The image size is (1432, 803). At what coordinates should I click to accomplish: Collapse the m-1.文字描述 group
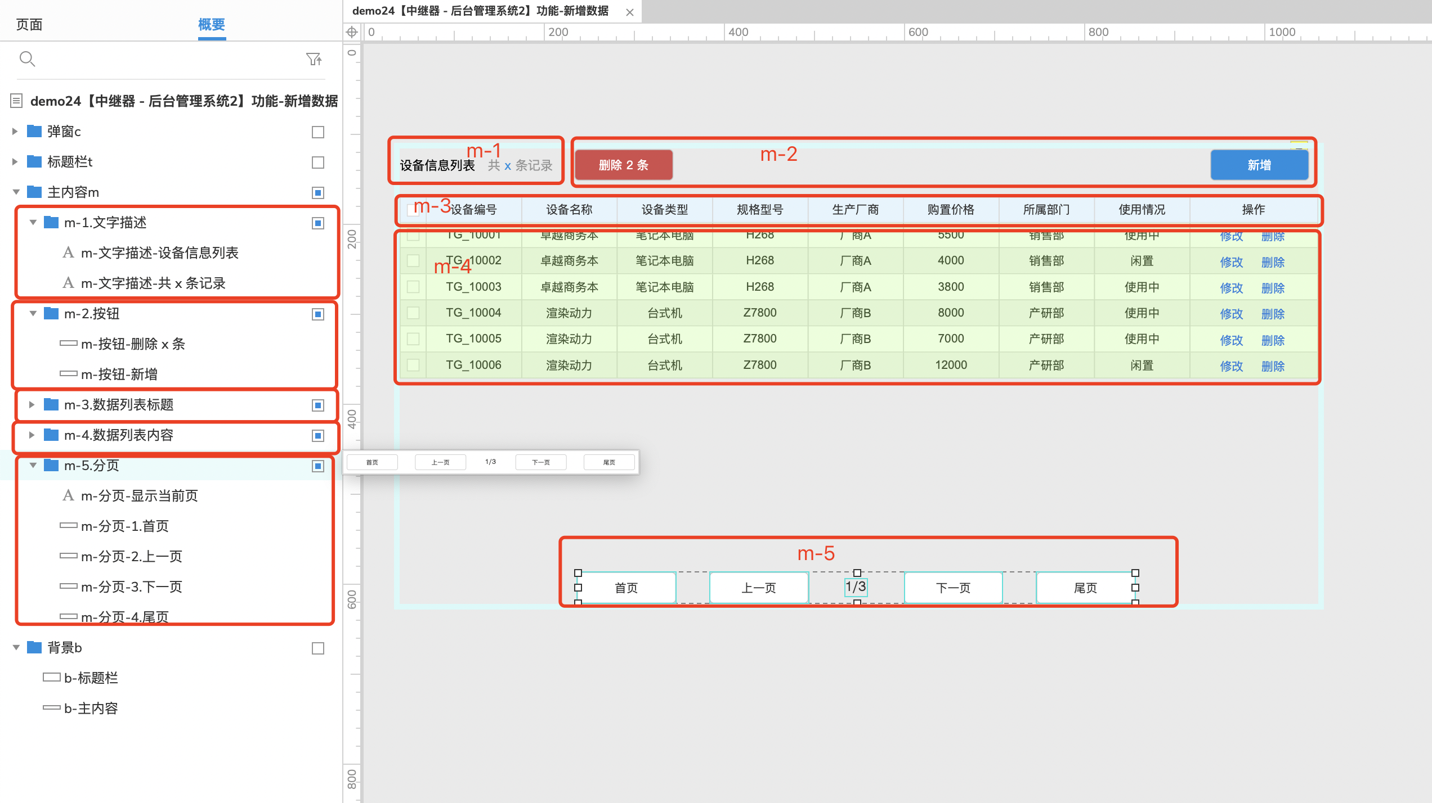33,222
